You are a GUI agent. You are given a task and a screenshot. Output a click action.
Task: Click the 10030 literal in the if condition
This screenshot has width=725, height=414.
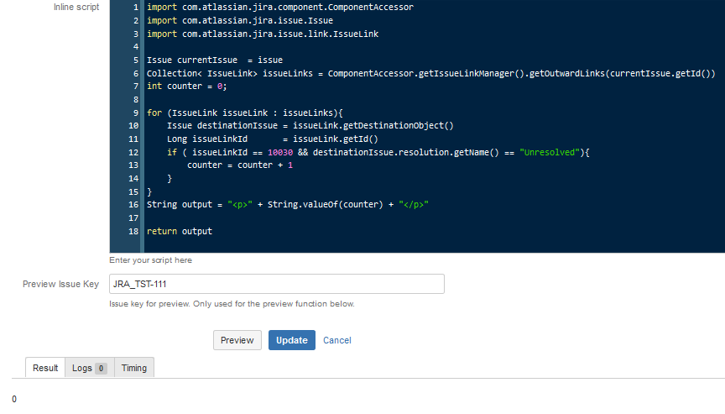pos(280,152)
